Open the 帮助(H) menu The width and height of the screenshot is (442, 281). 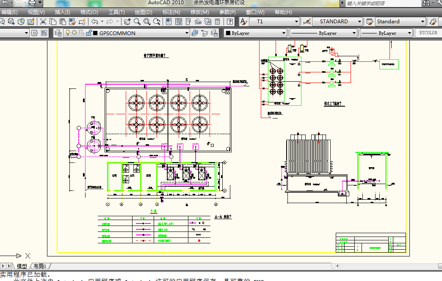(x=282, y=12)
